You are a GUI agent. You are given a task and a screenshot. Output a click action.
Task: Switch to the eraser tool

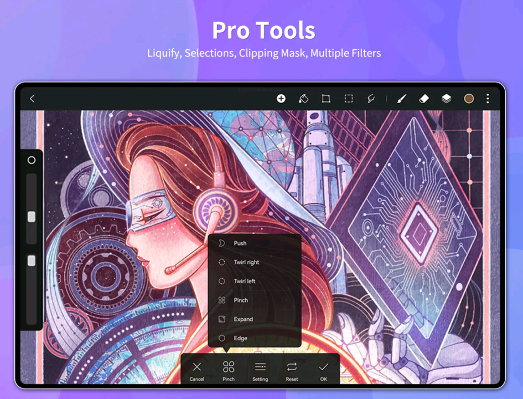(423, 99)
